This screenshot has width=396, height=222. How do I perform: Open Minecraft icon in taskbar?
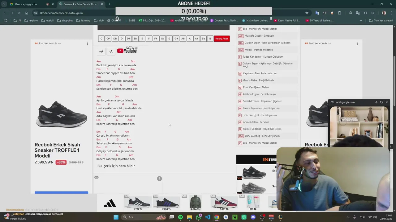235,217
